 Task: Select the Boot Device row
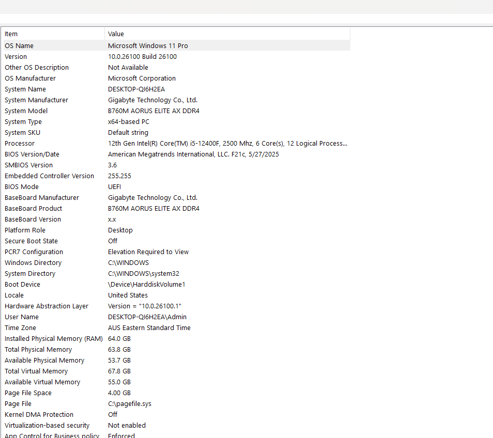pos(177,284)
